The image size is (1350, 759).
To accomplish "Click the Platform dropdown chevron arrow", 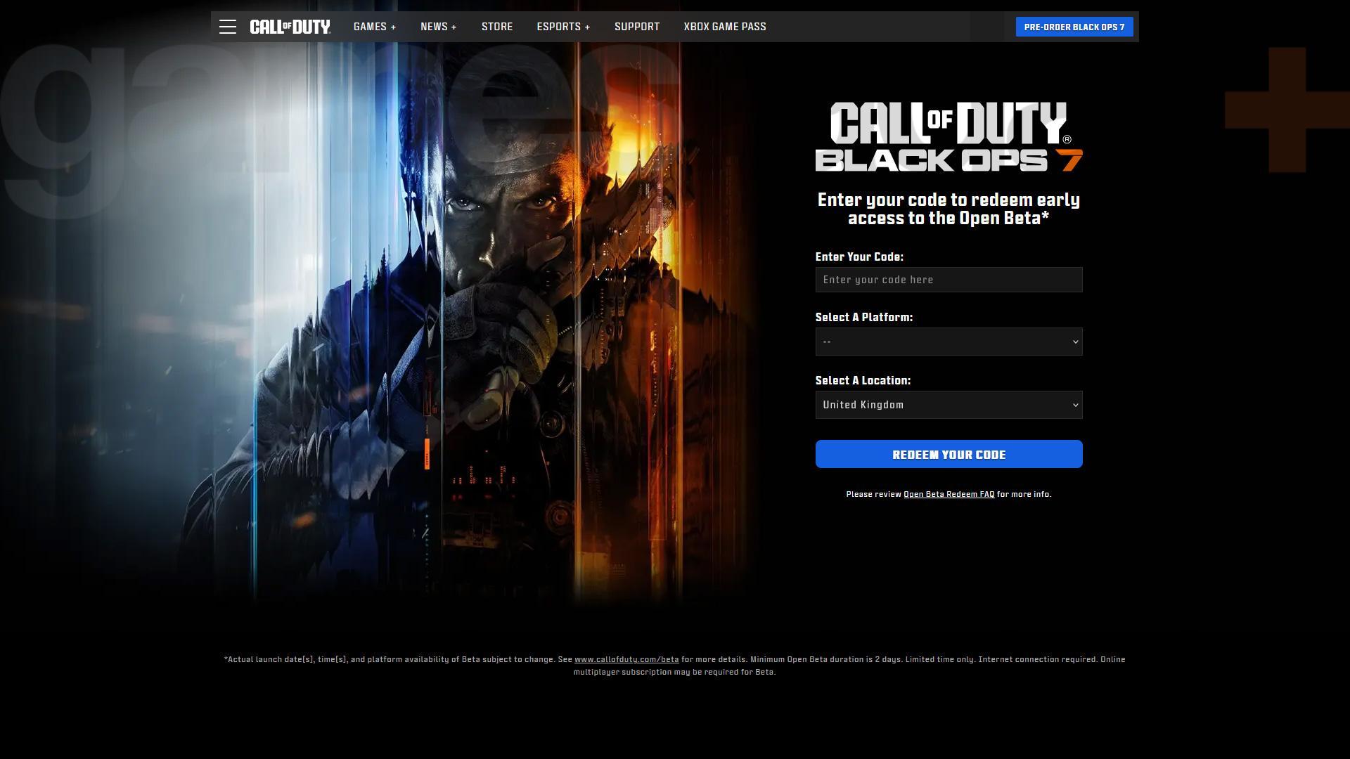I will click(x=1075, y=342).
